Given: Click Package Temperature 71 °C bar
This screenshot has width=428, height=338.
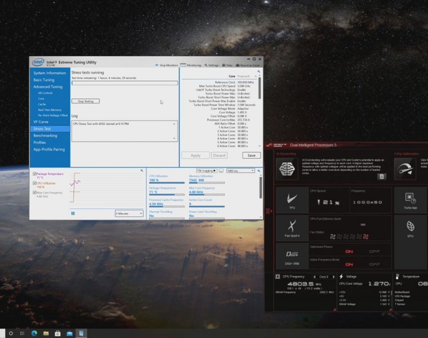Looking at the screenshot, I should (x=167, y=194).
